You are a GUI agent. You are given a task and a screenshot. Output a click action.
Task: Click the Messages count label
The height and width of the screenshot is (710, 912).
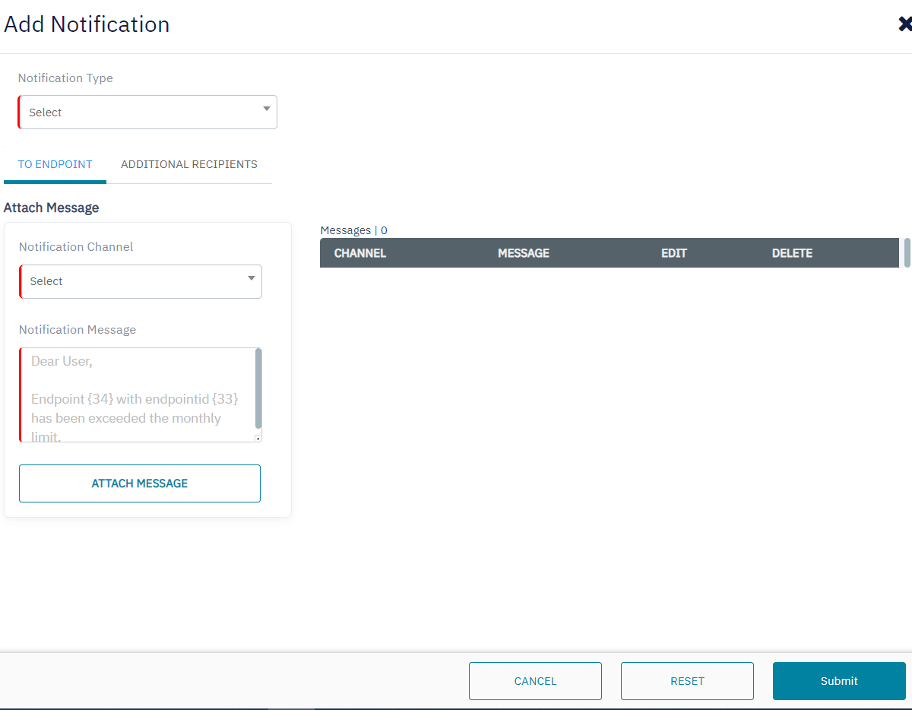353,230
